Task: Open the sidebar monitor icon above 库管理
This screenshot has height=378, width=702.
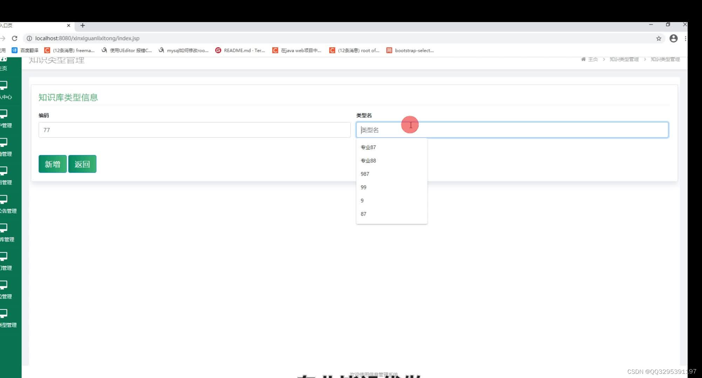Action: click(x=4, y=228)
